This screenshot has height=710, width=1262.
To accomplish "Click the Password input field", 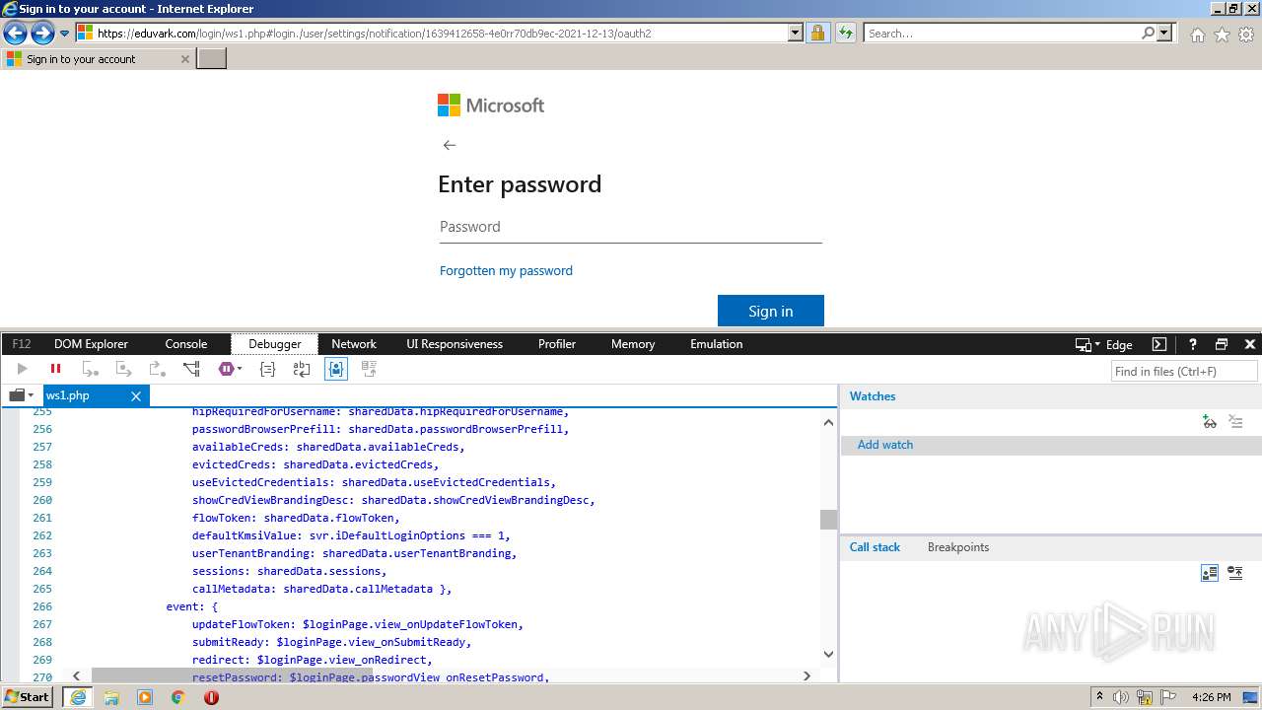I will click(x=631, y=227).
